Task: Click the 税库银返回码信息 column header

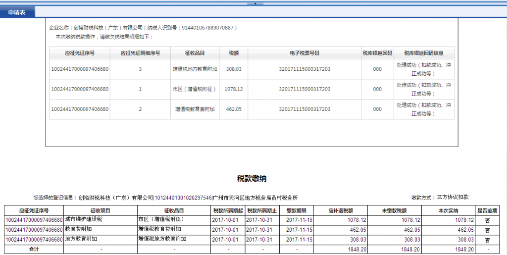Action: 423,53
